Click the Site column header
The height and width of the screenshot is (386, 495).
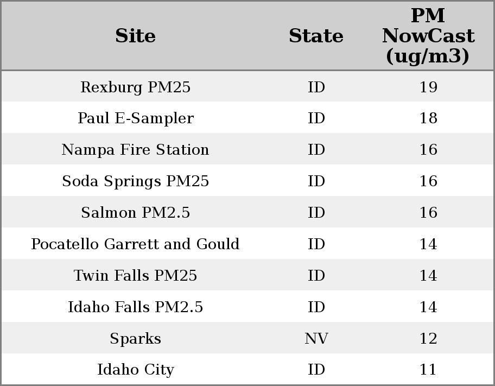(x=135, y=36)
